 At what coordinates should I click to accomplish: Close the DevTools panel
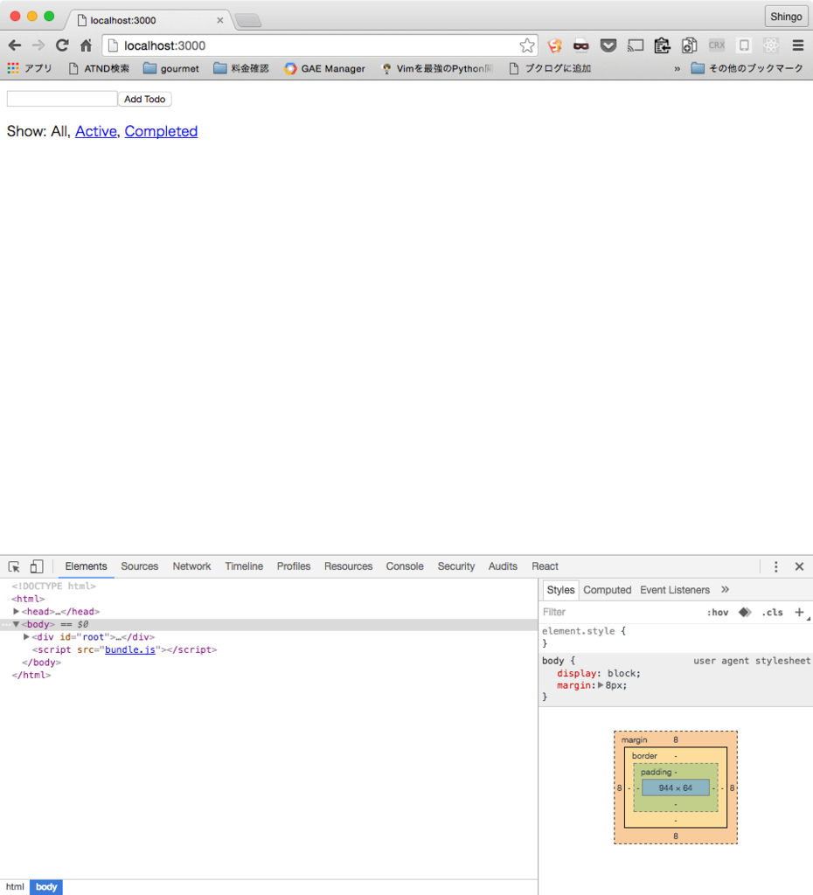tap(799, 566)
